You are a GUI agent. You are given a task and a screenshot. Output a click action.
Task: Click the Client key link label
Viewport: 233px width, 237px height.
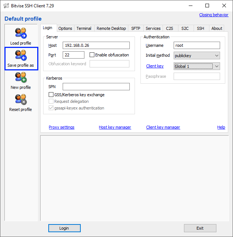coord(155,66)
